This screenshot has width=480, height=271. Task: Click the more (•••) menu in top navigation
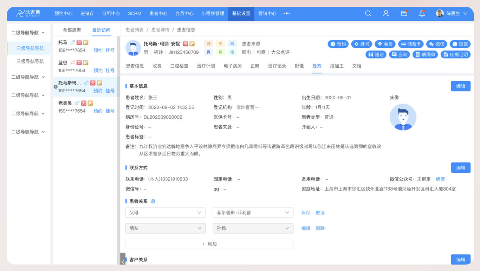286,13
